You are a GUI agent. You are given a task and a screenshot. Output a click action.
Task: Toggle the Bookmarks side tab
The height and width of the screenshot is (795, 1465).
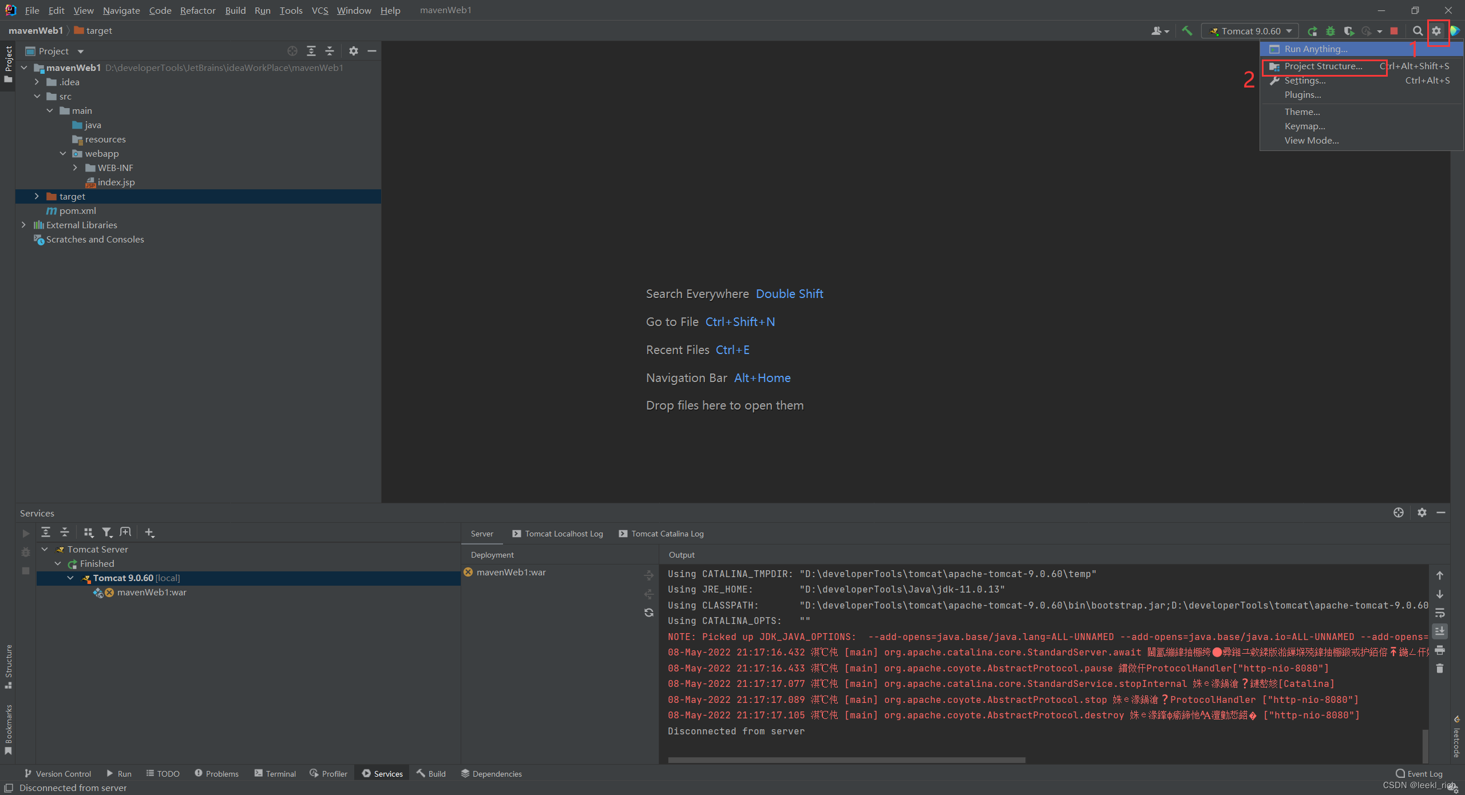(x=8, y=730)
